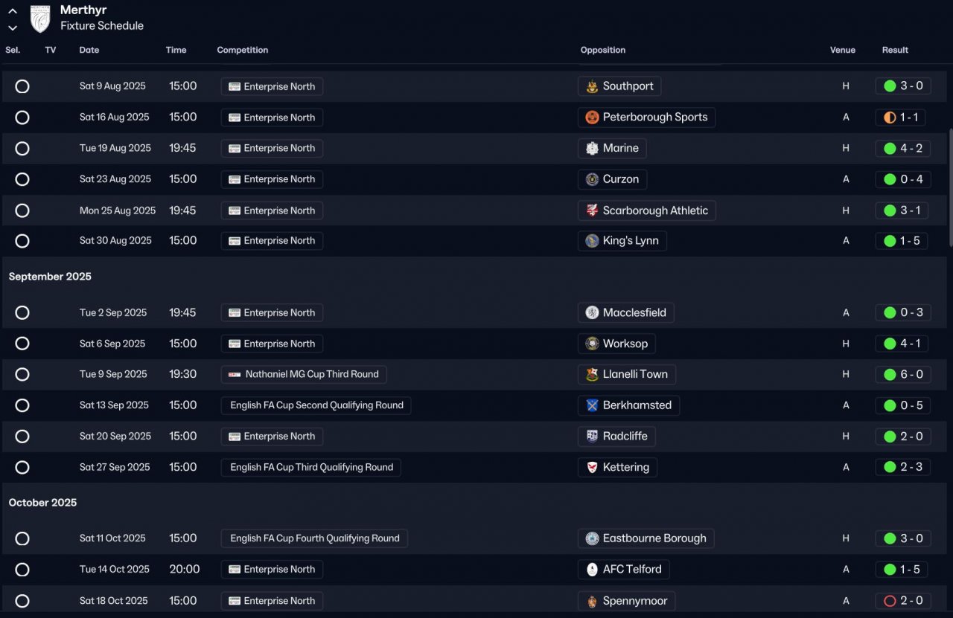Choose the Llanelli Town cup fixture circle
The image size is (953, 618).
pos(22,374)
